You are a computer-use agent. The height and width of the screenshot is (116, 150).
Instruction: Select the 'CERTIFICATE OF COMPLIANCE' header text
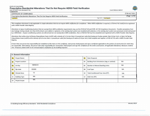[x=22, y=14]
